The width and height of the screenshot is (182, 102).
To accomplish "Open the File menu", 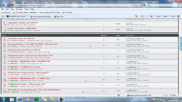I will click(3, 9).
